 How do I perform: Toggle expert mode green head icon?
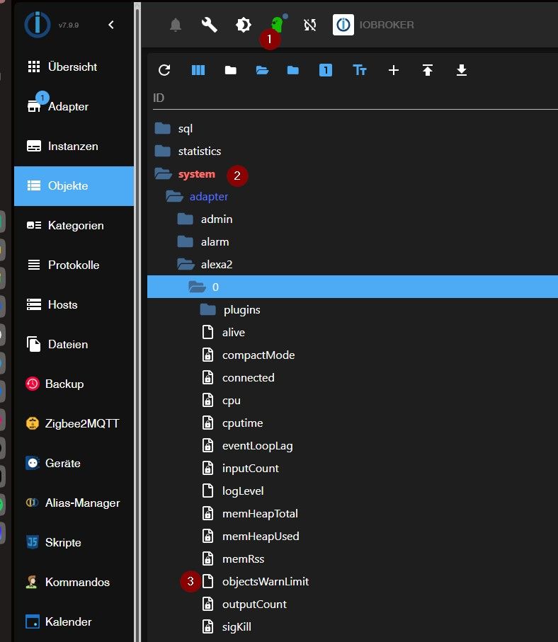click(278, 25)
